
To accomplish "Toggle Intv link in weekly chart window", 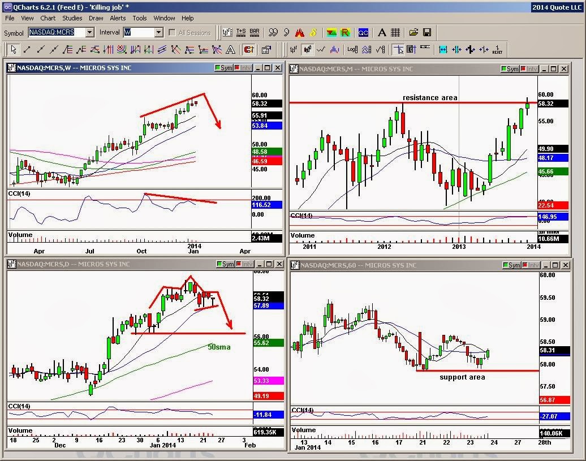I will [243, 68].
